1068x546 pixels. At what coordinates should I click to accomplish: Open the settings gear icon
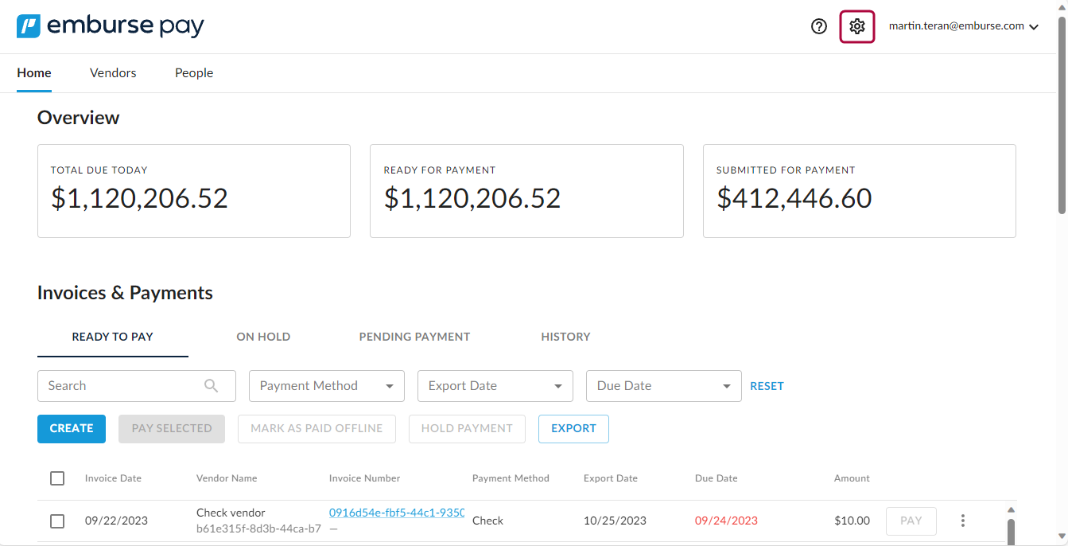pos(856,26)
